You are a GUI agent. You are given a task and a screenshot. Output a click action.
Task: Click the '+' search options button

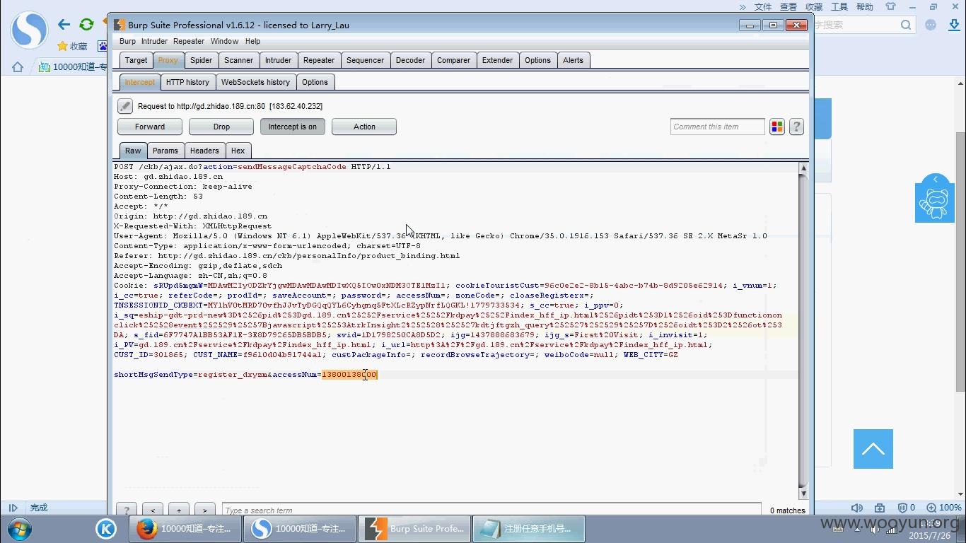point(179,510)
